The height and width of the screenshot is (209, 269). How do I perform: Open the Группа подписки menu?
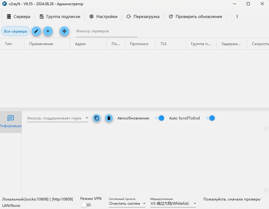[x=60, y=17]
